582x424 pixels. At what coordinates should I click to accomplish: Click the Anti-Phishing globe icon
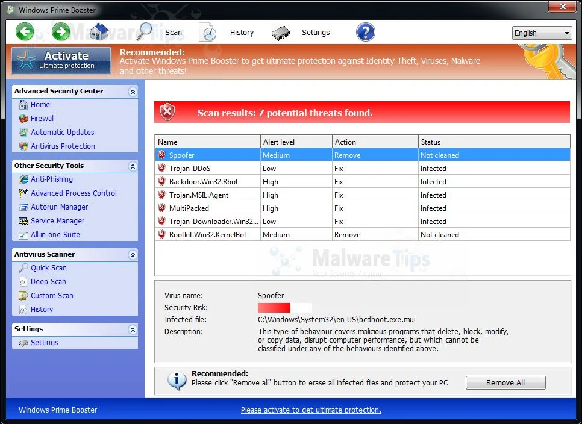(x=23, y=179)
